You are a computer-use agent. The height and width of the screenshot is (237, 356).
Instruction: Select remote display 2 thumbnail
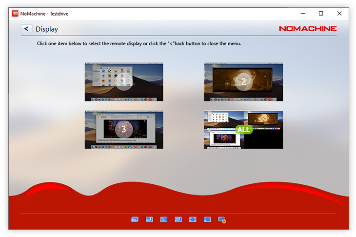pos(243,81)
